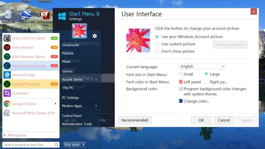Open Shut down options arrow
Screen dimensions: 265x149
83,145
